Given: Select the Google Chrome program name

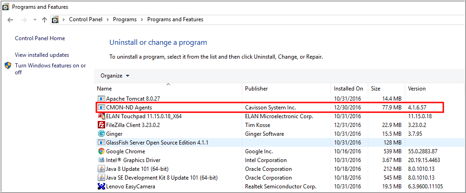Looking at the screenshot, I should [x=126, y=151].
